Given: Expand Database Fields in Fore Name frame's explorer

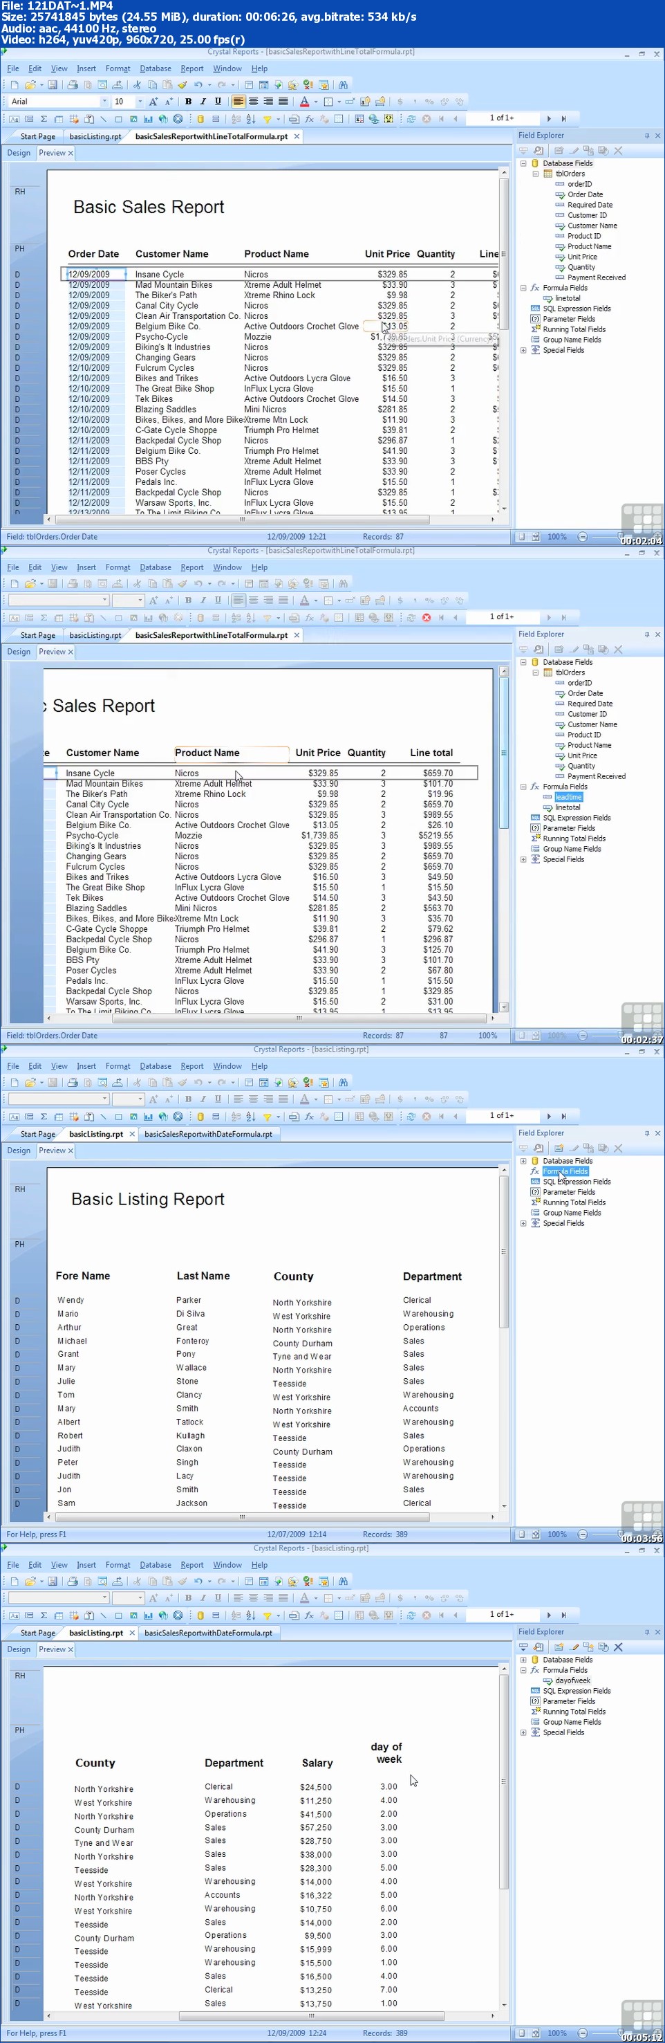Looking at the screenshot, I should pyautogui.click(x=523, y=1161).
